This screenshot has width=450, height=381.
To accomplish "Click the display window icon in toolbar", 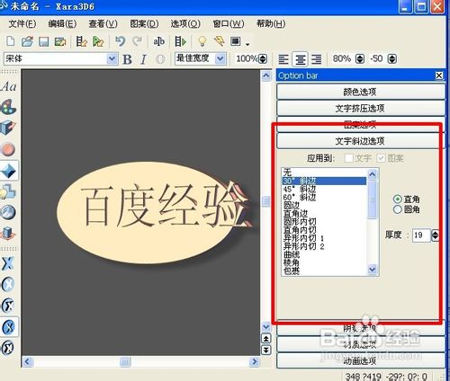I will click(236, 41).
